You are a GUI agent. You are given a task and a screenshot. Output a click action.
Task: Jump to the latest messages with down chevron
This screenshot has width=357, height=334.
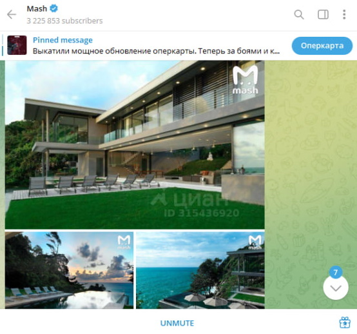pyautogui.click(x=336, y=288)
